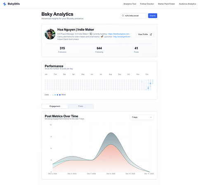Open the feedbackglow.com link
The width and height of the screenshot is (198, 185).
pos(119,34)
